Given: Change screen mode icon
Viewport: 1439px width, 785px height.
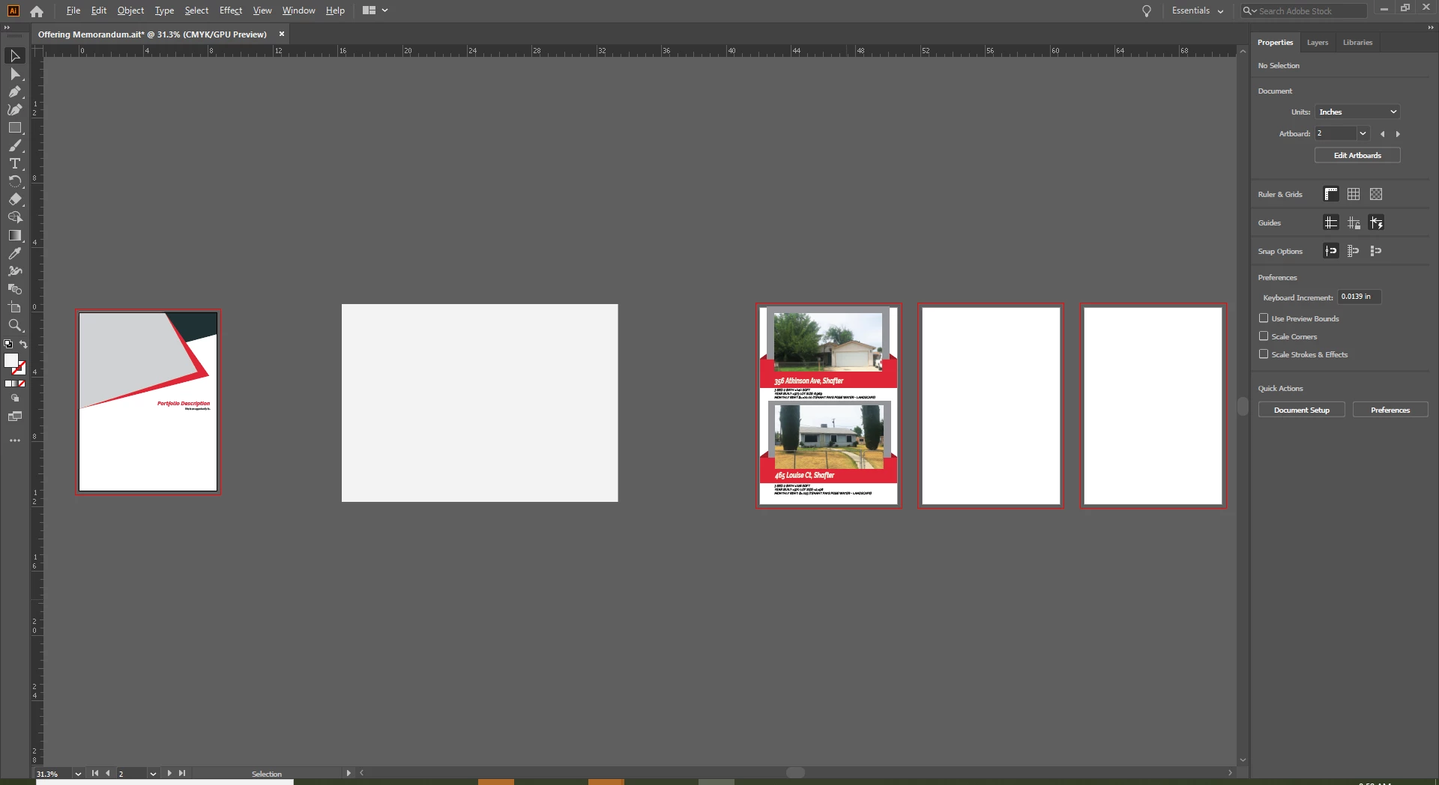Looking at the screenshot, I should [x=14, y=416].
